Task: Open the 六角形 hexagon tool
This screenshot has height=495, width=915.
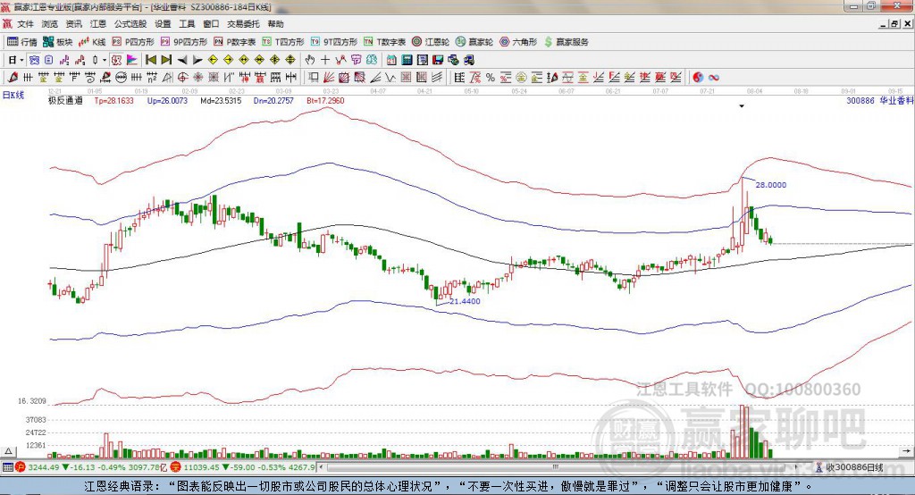Action: click(x=518, y=42)
